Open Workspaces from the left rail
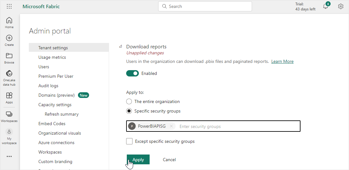The width and height of the screenshot is (349, 170). (9, 114)
